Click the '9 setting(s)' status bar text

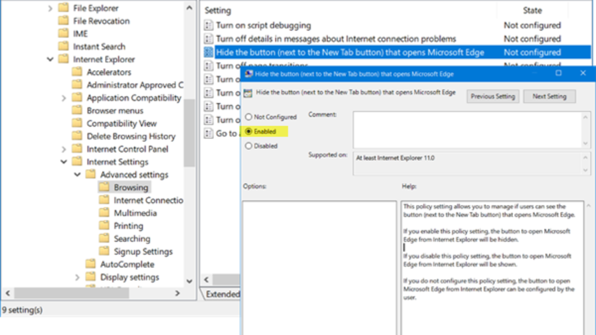(22, 310)
